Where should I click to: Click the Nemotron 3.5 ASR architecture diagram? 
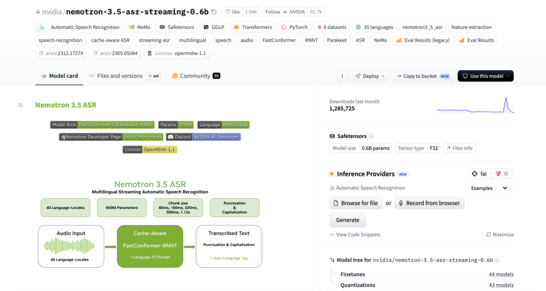click(150, 224)
